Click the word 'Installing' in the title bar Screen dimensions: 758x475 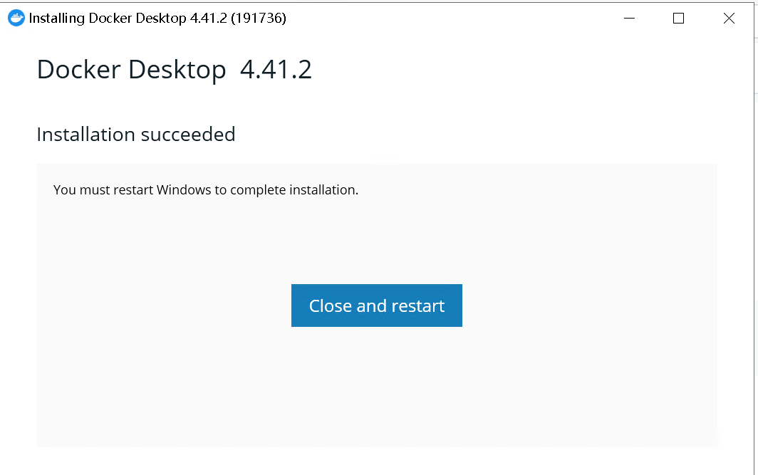pos(56,19)
